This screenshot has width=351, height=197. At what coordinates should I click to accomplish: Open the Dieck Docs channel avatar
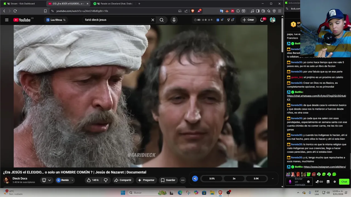coord(7,180)
